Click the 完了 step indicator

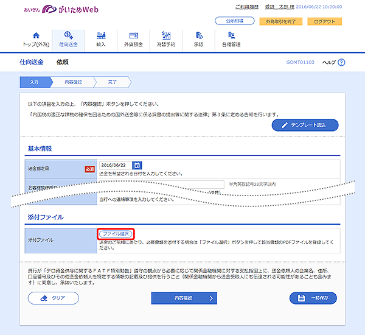(113, 82)
